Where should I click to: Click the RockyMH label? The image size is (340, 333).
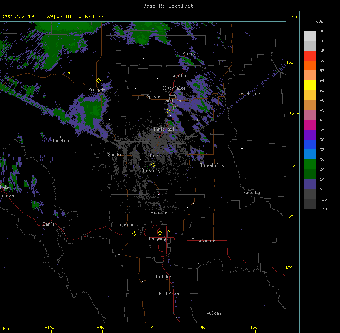(97, 90)
